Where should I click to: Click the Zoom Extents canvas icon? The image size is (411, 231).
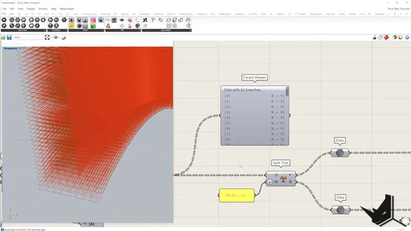click(x=47, y=38)
